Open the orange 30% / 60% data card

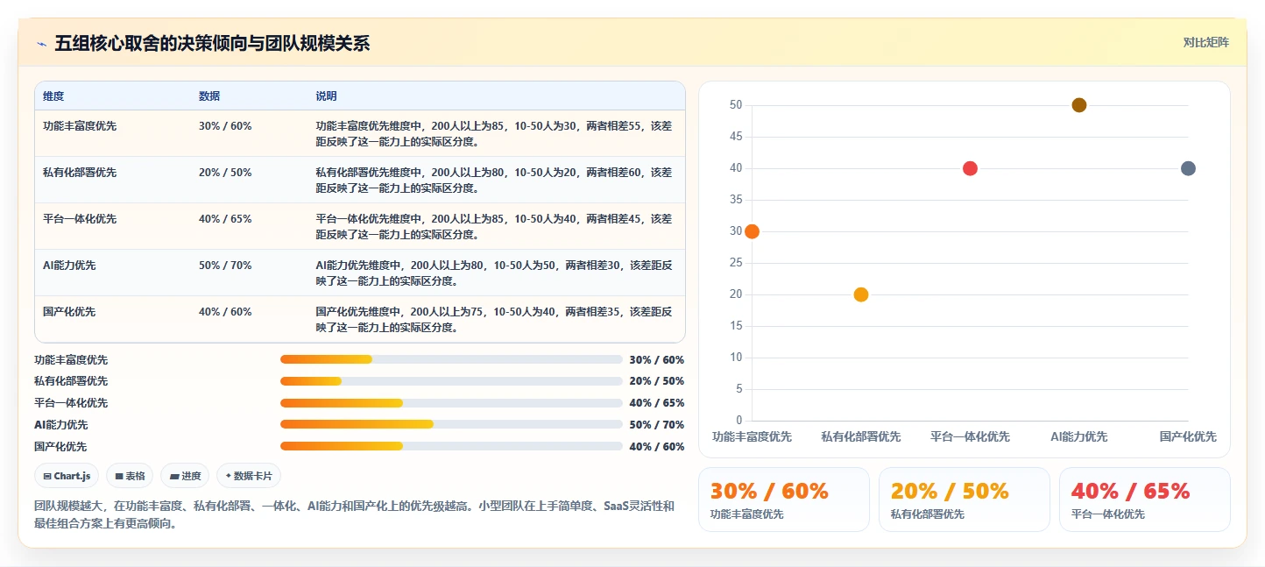tap(784, 500)
